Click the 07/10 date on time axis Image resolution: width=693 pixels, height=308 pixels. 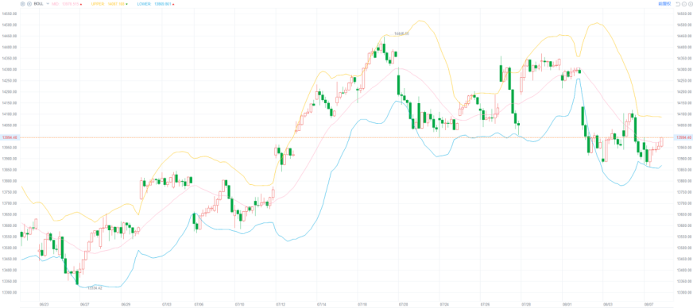(239, 305)
